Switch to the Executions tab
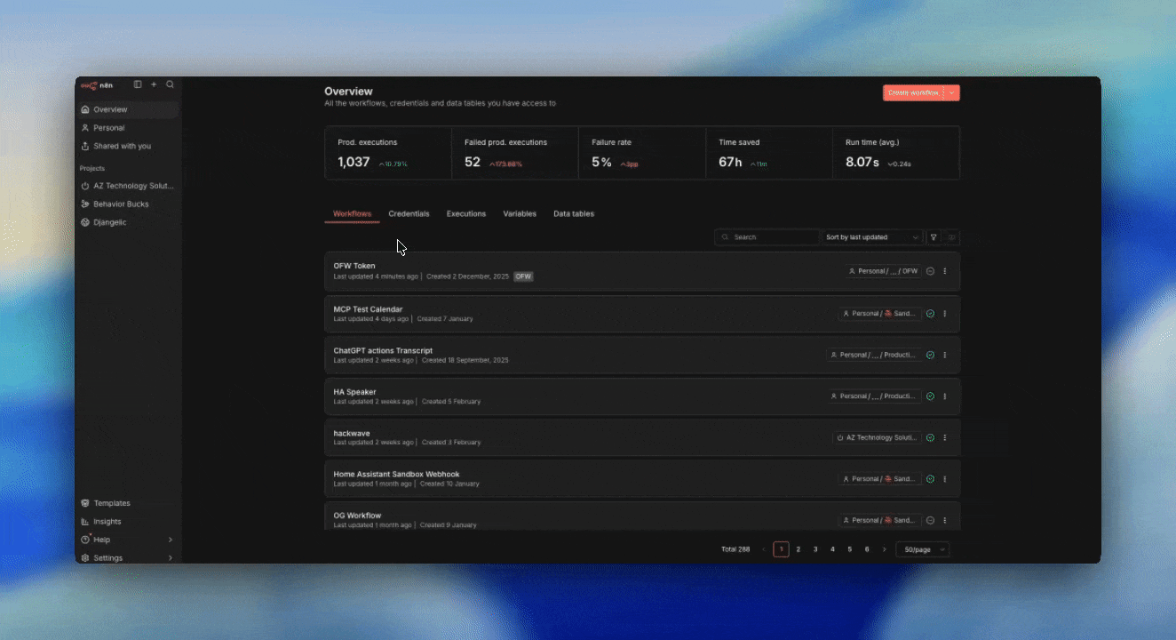The image size is (1176, 640). click(x=466, y=214)
